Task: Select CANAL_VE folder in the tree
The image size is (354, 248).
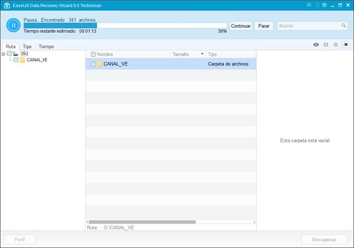Action: click(x=37, y=60)
